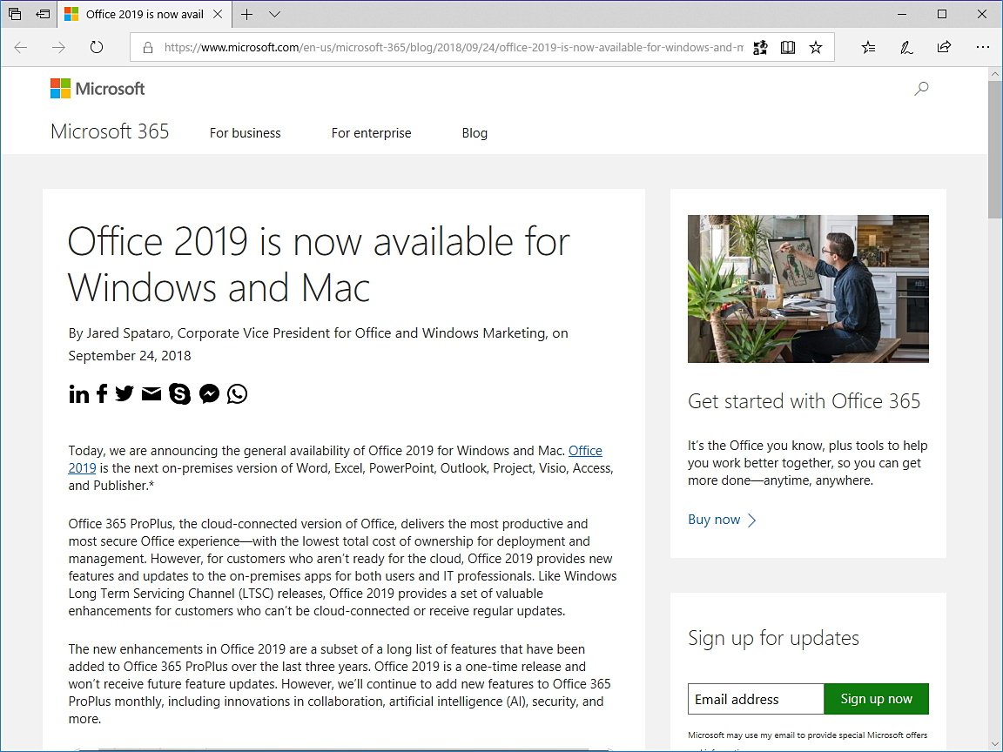This screenshot has height=752, width=1003.
Task: Click the site search magnifier icon
Action: point(921,88)
